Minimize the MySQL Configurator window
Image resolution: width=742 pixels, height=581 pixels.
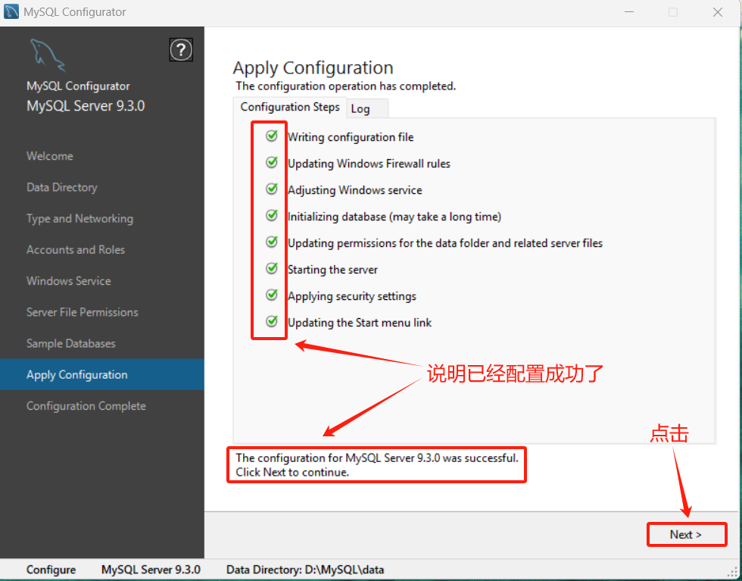point(629,12)
